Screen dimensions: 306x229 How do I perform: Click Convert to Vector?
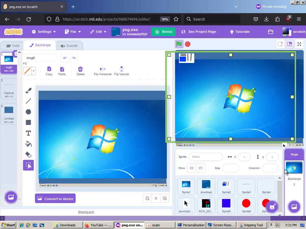(55, 198)
